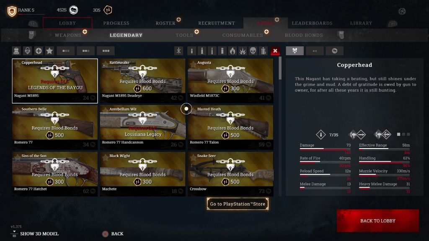The image size is (429, 241).
Task: Select the fire ammo filter icon
Action: pos(232,51)
